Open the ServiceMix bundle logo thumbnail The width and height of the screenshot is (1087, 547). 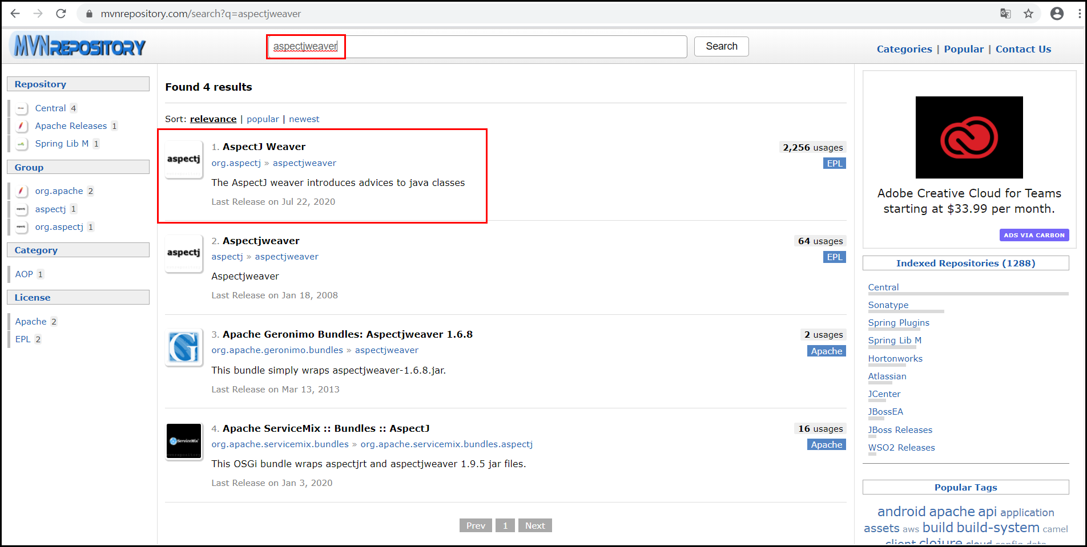[184, 441]
